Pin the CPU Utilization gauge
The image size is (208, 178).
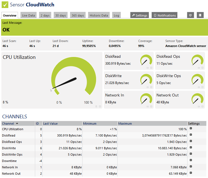96,106
